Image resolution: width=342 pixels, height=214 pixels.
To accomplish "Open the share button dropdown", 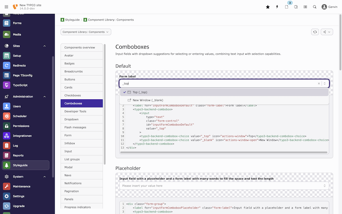I will [x=327, y=32].
